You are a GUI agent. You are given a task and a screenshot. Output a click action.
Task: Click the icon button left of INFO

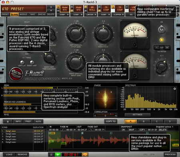(8, 121)
